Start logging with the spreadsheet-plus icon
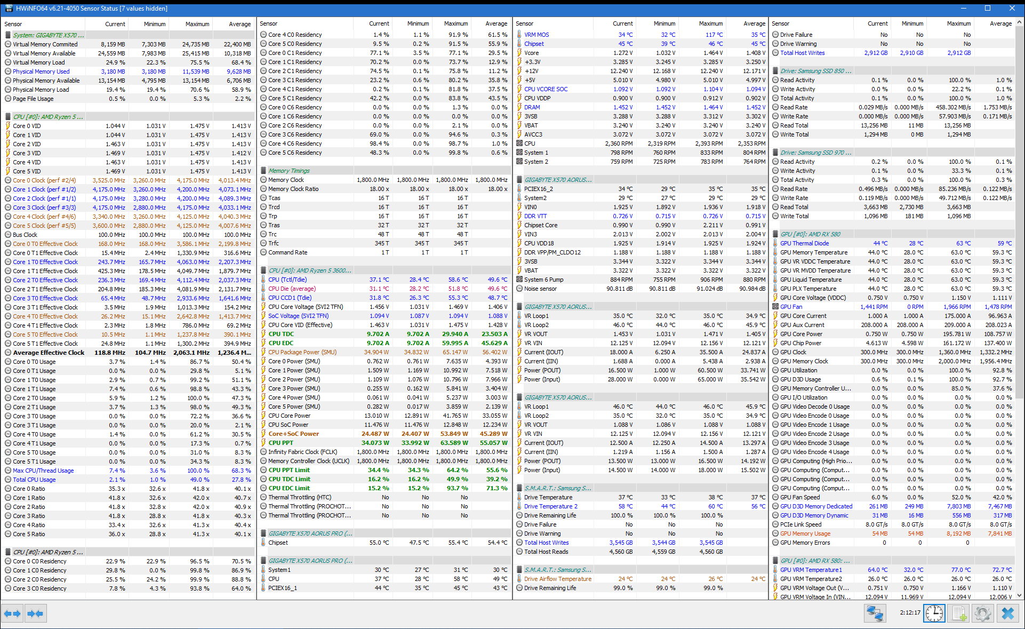The width and height of the screenshot is (1025, 629). [959, 614]
